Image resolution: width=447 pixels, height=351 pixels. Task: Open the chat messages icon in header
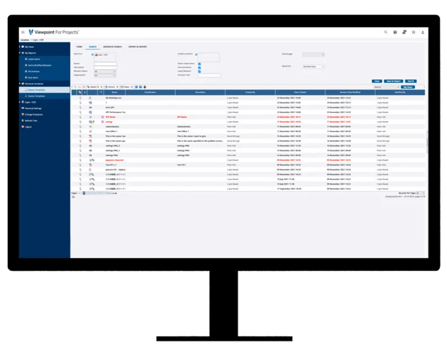pyautogui.click(x=405, y=32)
